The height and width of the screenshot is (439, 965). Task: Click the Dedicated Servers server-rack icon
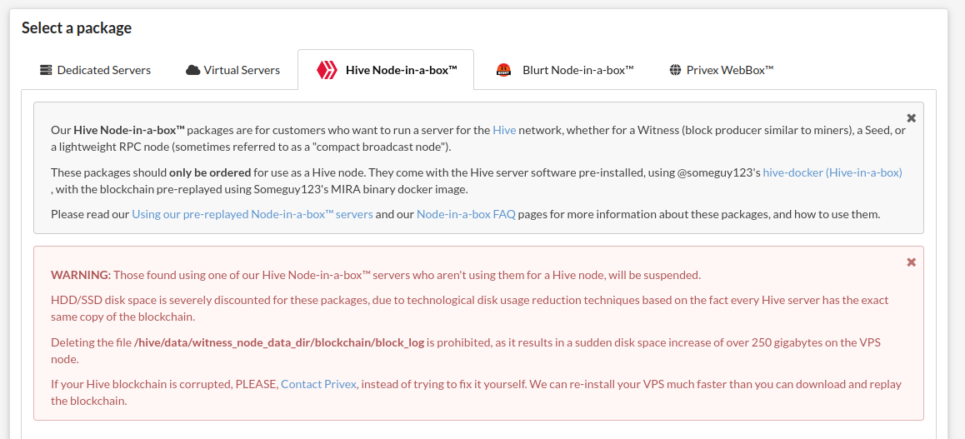[x=46, y=70]
